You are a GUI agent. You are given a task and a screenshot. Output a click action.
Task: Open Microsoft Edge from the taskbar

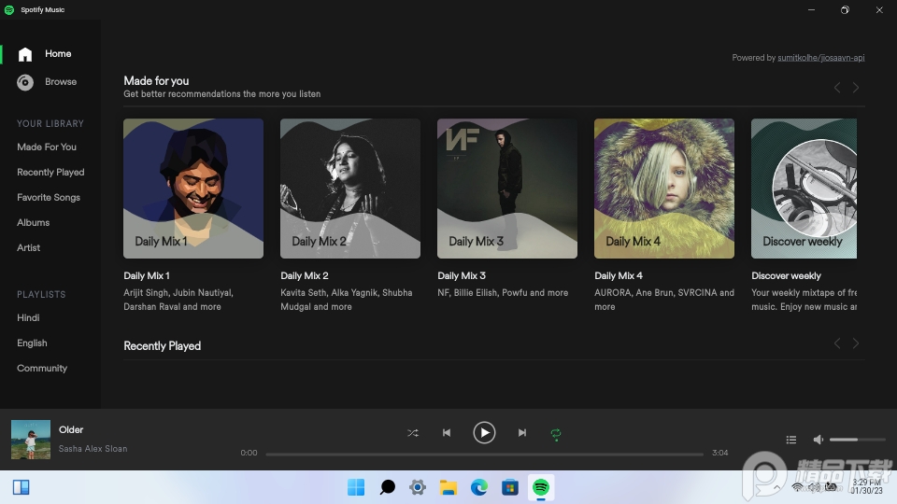[478, 487]
